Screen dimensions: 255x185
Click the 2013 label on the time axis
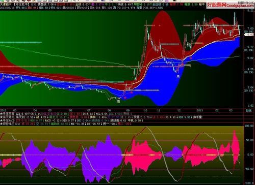click(199, 110)
